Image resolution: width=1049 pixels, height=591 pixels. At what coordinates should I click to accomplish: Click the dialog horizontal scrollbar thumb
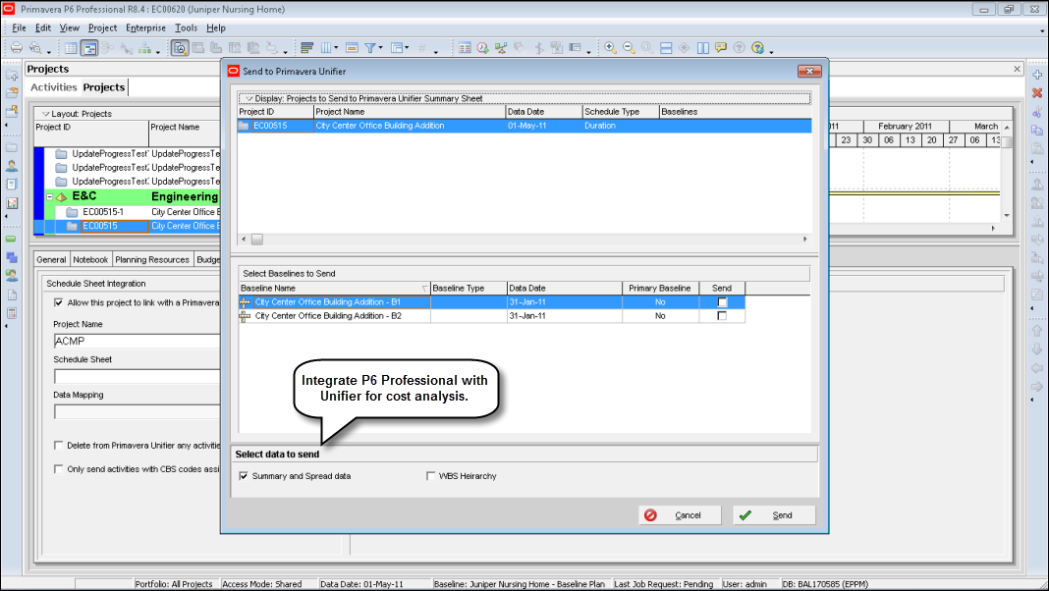[x=257, y=240]
